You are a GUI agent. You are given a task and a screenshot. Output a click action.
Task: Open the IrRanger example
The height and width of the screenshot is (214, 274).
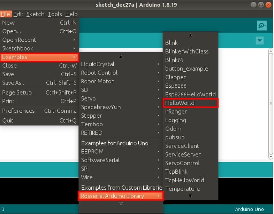click(190, 112)
